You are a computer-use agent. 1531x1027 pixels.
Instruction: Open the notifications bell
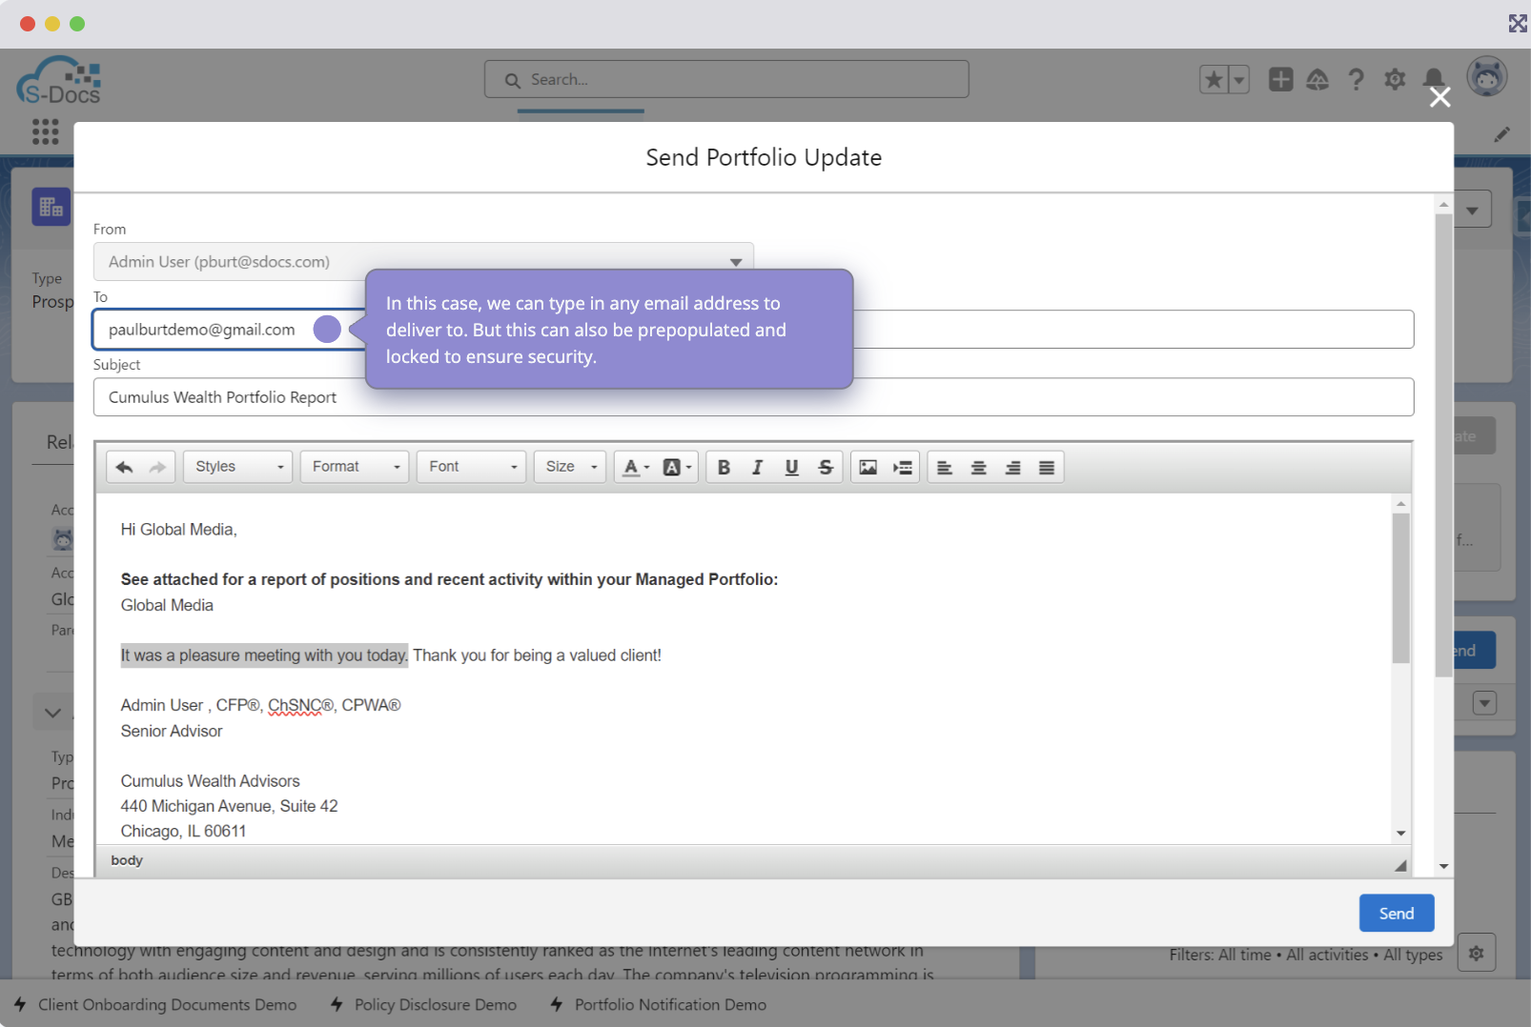coord(1433,79)
